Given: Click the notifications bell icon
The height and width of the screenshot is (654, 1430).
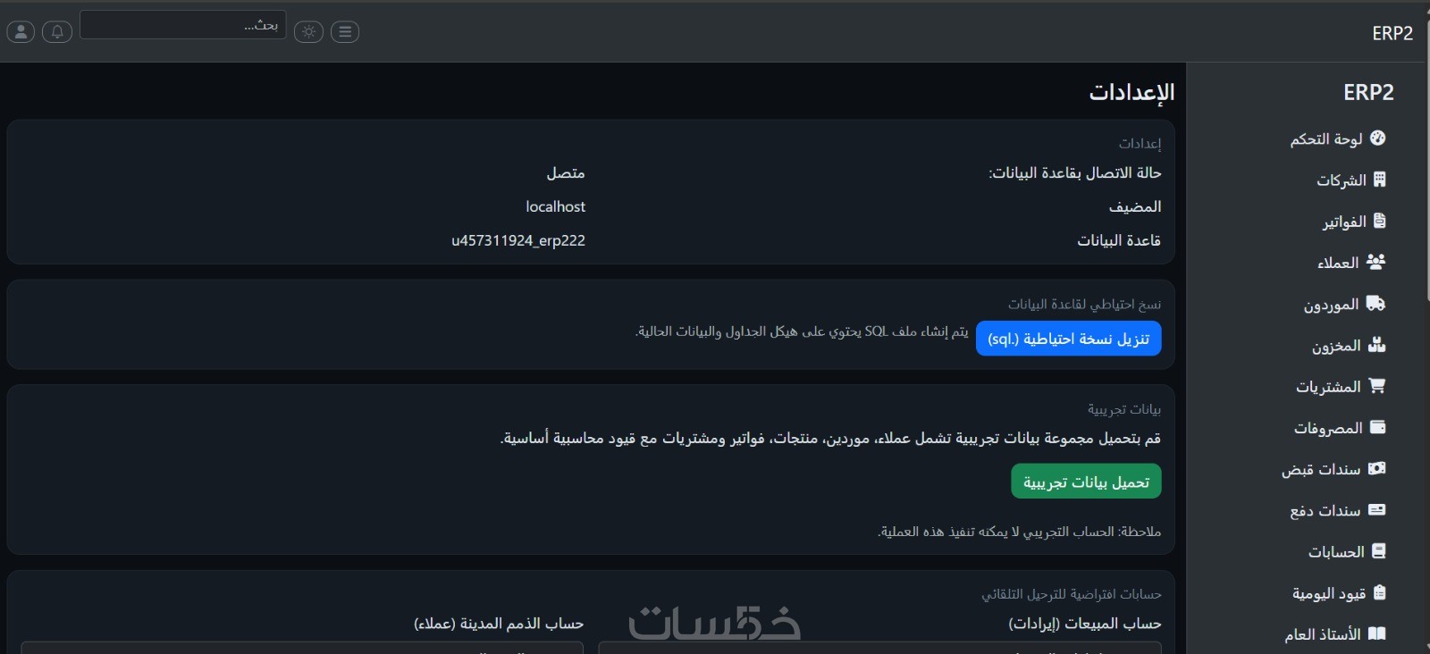Looking at the screenshot, I should click(x=57, y=32).
